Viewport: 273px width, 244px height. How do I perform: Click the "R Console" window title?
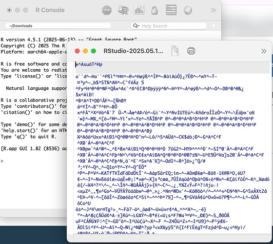50,10
